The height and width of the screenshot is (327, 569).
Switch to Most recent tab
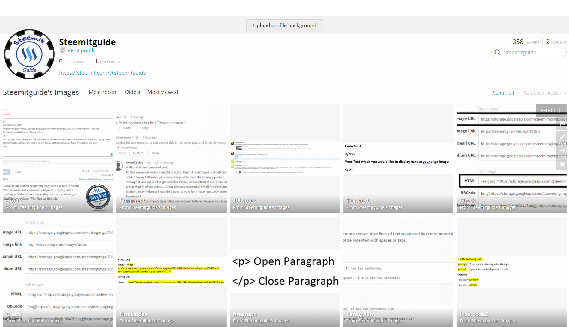tap(103, 92)
